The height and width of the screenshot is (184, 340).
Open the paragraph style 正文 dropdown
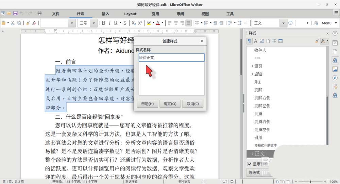pos(283,23)
